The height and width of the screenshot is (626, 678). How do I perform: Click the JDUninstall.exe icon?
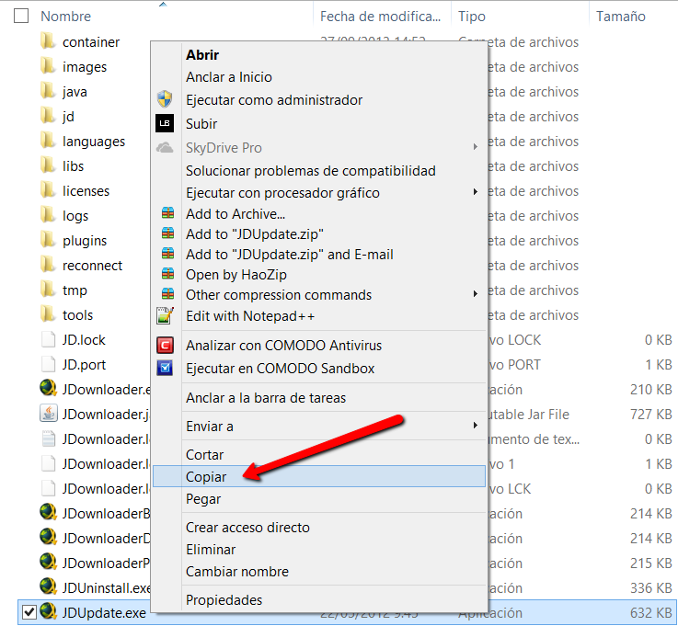(x=48, y=586)
